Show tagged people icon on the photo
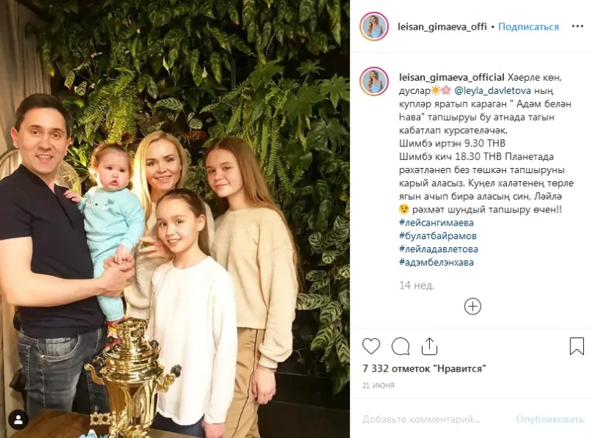Viewport: 592px width, 438px height. [18, 420]
